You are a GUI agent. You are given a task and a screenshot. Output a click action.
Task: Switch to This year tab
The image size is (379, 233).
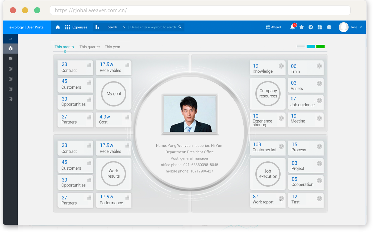pos(113,47)
